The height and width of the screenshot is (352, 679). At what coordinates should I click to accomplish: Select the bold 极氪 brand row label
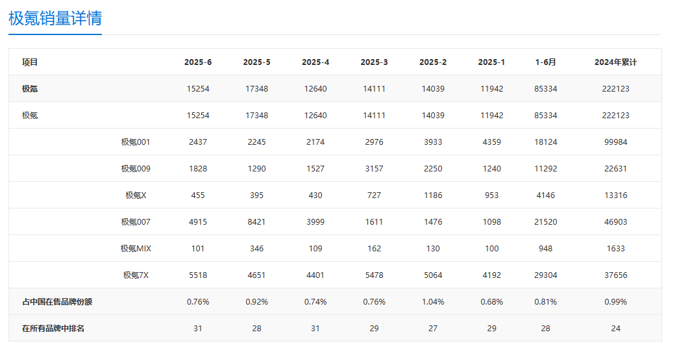point(30,89)
